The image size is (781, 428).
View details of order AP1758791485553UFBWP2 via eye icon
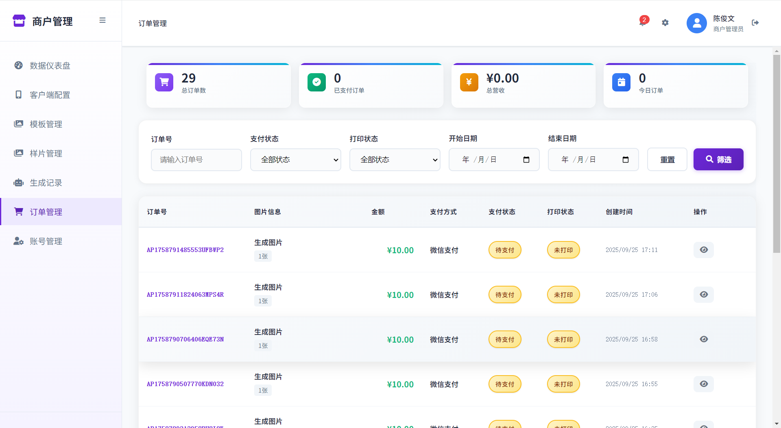704,250
